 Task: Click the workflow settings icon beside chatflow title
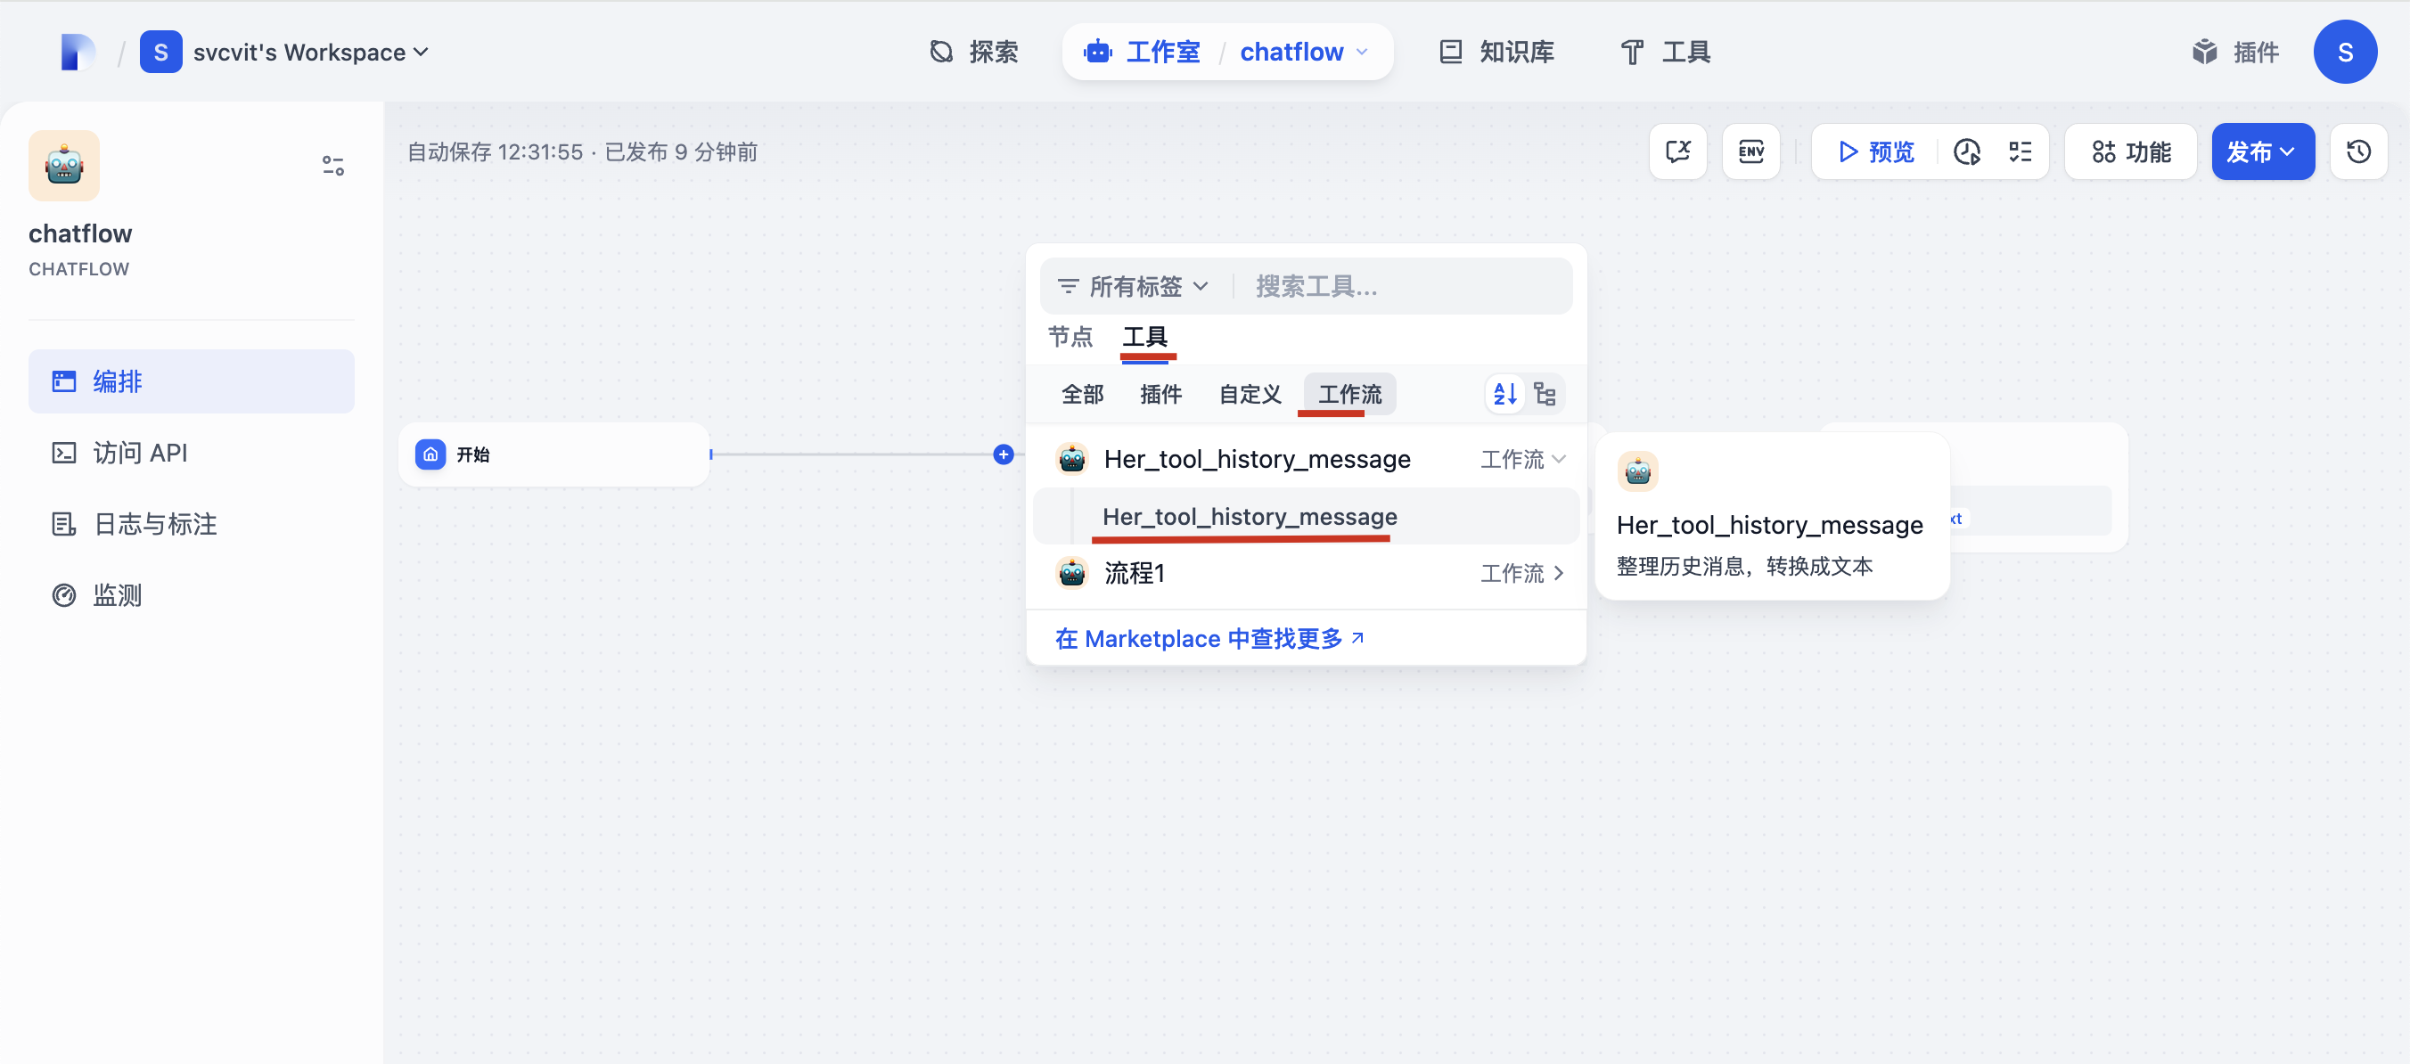coord(333,165)
